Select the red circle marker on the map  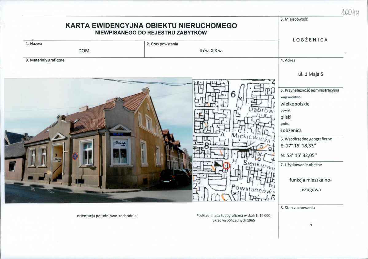[226, 165]
